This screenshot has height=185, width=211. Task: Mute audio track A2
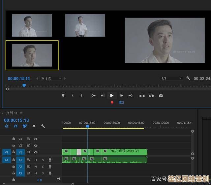[x=36, y=167]
